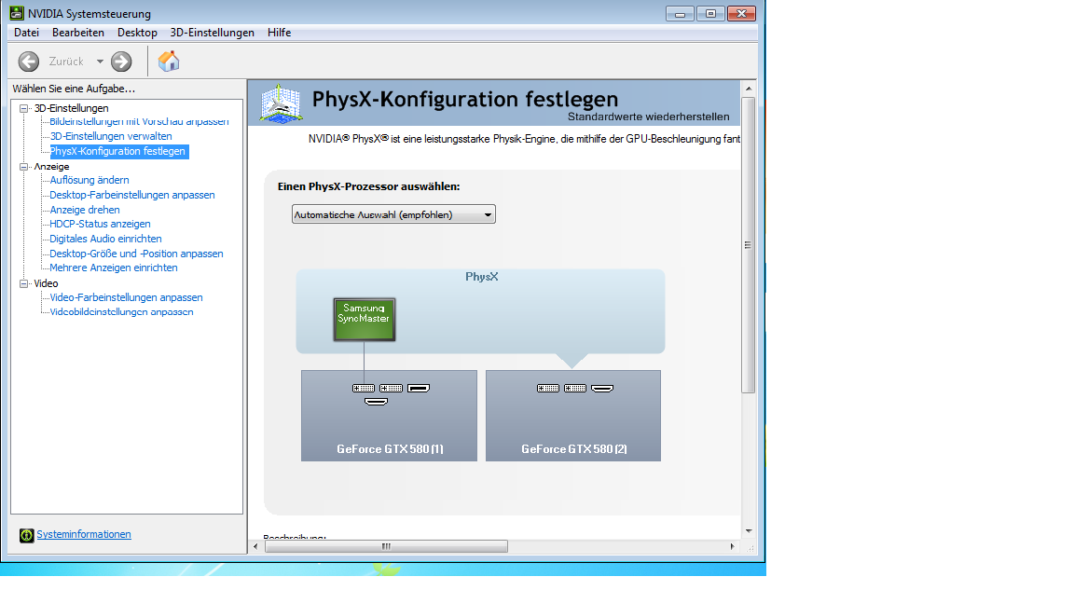1074x604 pixels.
Task: Open Mehrere Anzeigen einrichten
Action: [x=113, y=268]
